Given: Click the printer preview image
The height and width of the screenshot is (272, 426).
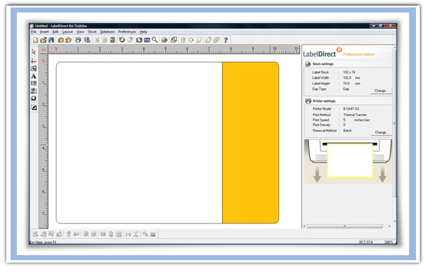Looking at the screenshot, I should pyautogui.click(x=349, y=161).
